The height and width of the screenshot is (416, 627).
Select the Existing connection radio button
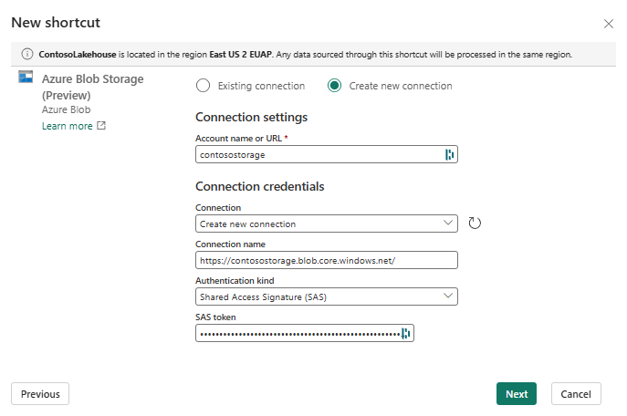tap(204, 86)
